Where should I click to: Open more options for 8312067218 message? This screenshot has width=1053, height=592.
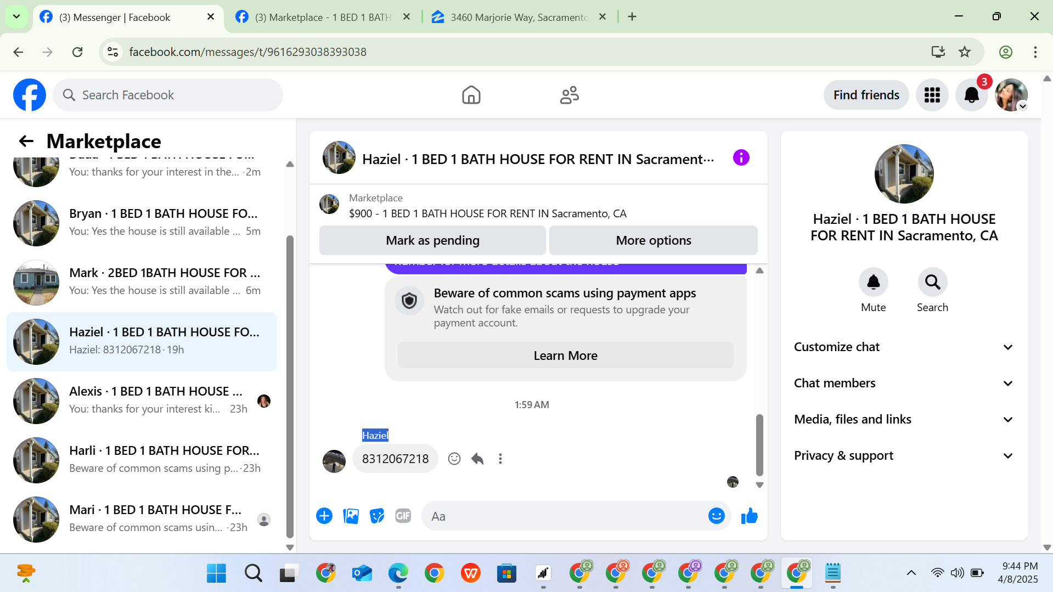click(x=500, y=459)
